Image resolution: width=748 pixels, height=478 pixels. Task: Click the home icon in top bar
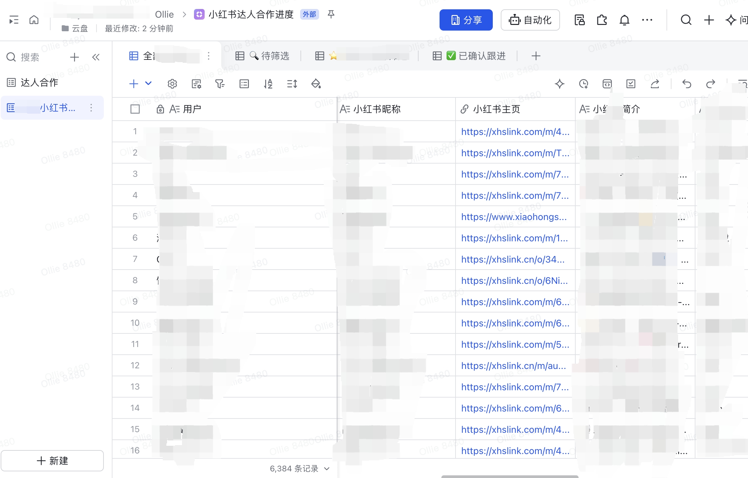34,20
